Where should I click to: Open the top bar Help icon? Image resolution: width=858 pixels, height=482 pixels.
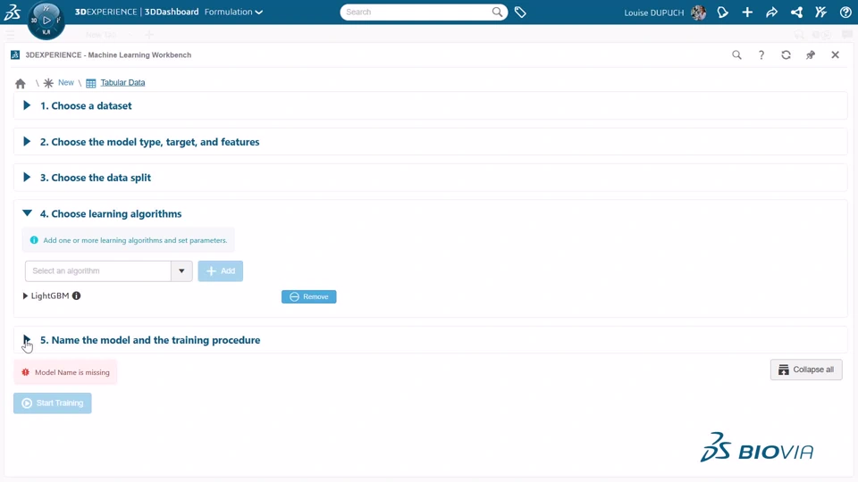(x=845, y=12)
